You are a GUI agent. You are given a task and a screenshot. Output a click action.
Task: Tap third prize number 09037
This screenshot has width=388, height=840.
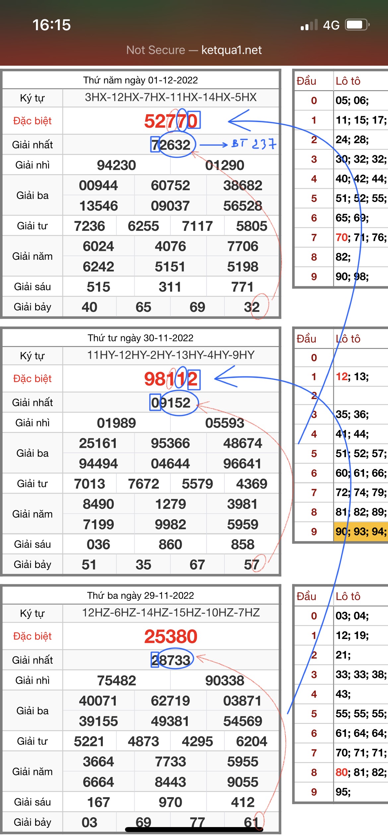[170, 206]
